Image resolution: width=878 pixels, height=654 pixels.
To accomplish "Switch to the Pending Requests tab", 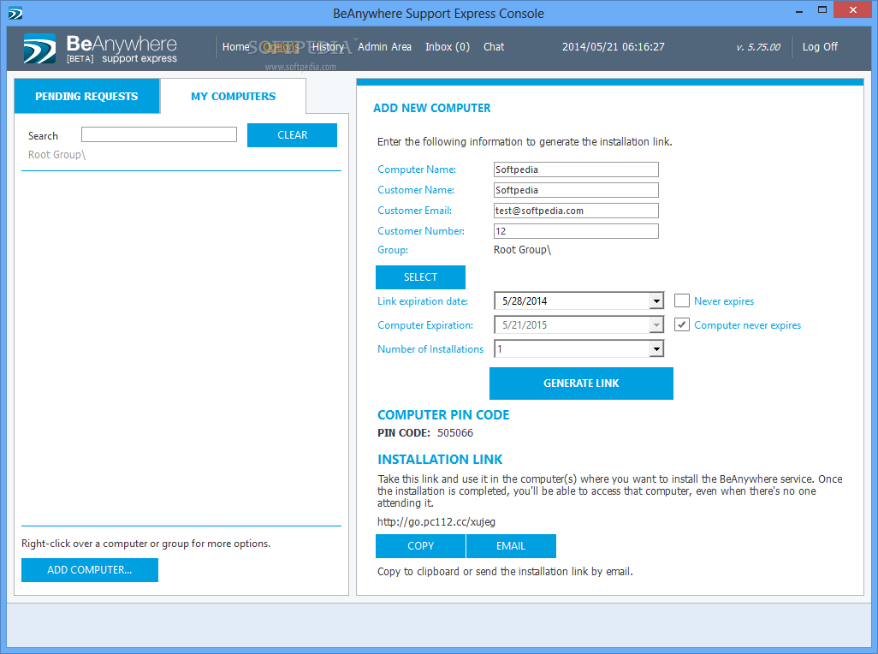I will point(86,97).
